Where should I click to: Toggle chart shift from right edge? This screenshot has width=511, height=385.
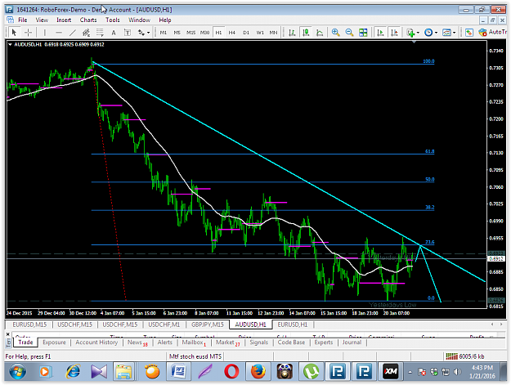point(394,32)
